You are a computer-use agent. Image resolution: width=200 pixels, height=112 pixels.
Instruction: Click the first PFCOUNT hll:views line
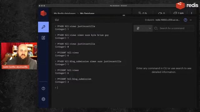(x=67, y=53)
